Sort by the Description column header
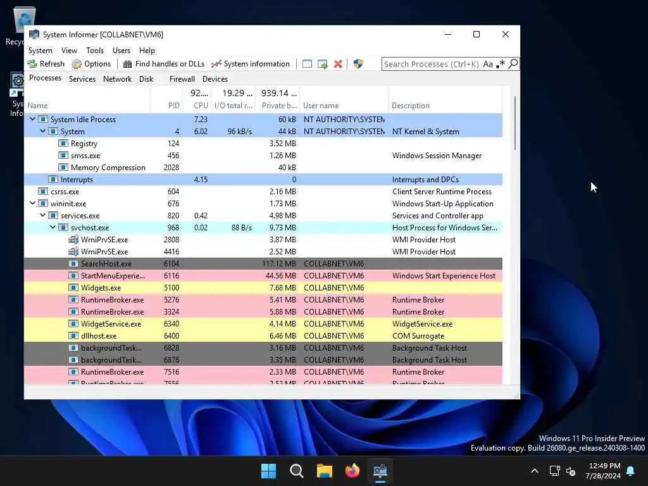 [445, 99]
